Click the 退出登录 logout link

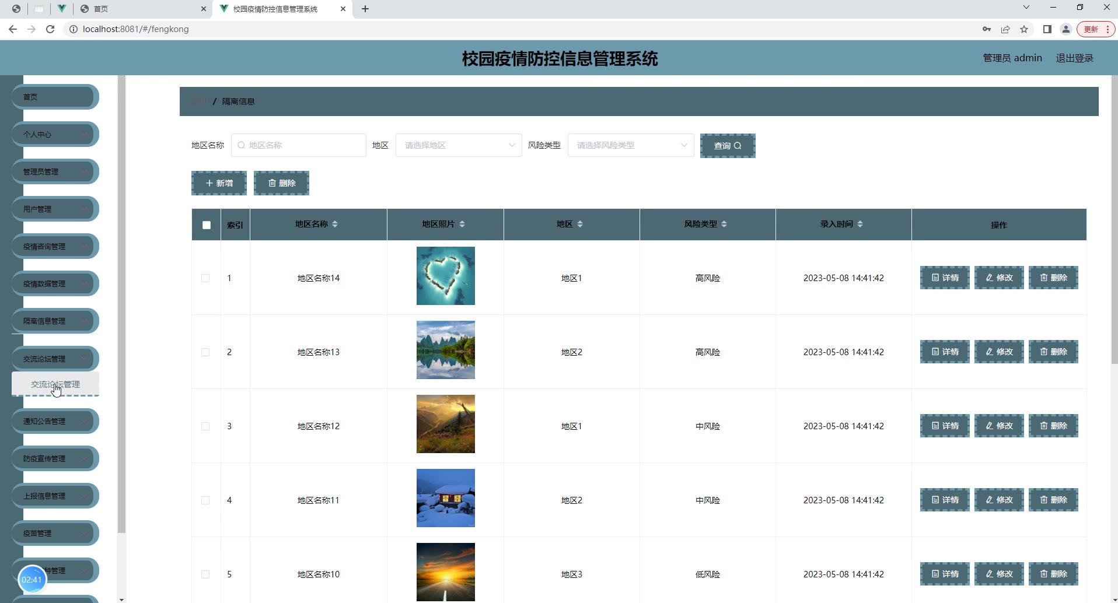[x=1074, y=58]
